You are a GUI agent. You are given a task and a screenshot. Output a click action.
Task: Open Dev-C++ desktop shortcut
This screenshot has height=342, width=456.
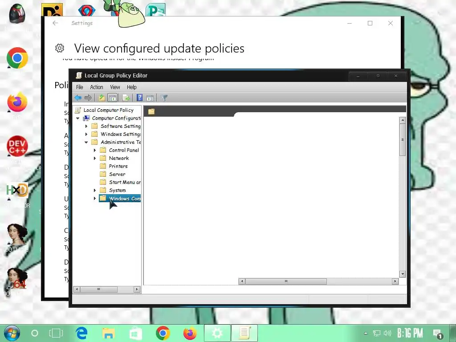17,146
